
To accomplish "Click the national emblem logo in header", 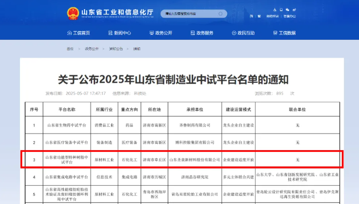I will pyautogui.click(x=73, y=13).
